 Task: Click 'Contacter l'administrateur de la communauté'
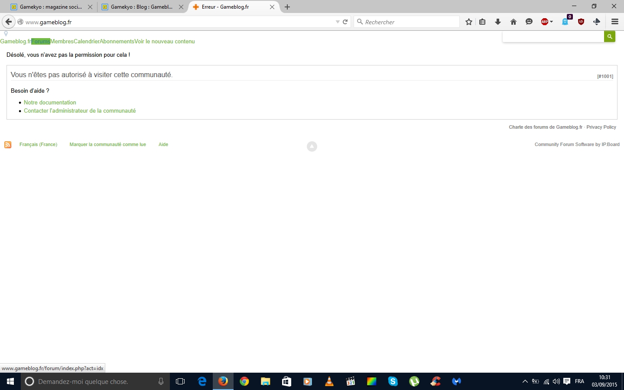80,111
